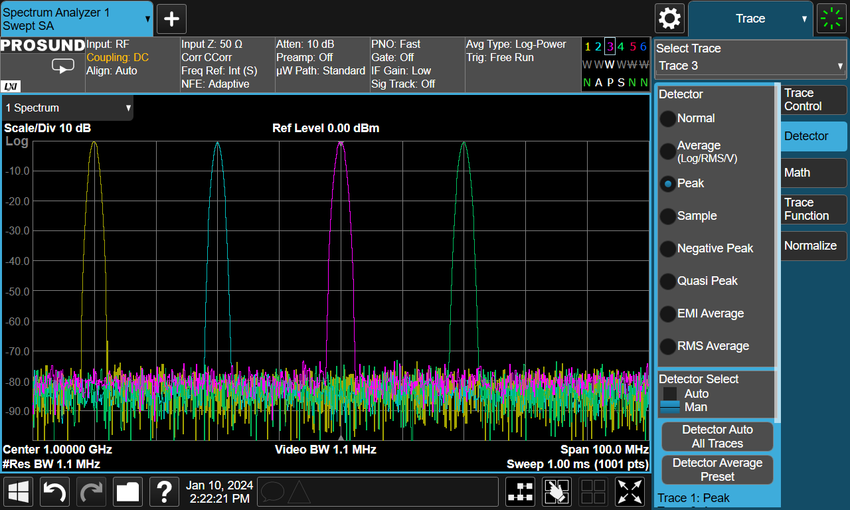Click Detector Average Preset button
The width and height of the screenshot is (850, 510).
pyautogui.click(x=717, y=469)
